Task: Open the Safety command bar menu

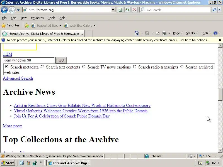Action: [192, 33]
